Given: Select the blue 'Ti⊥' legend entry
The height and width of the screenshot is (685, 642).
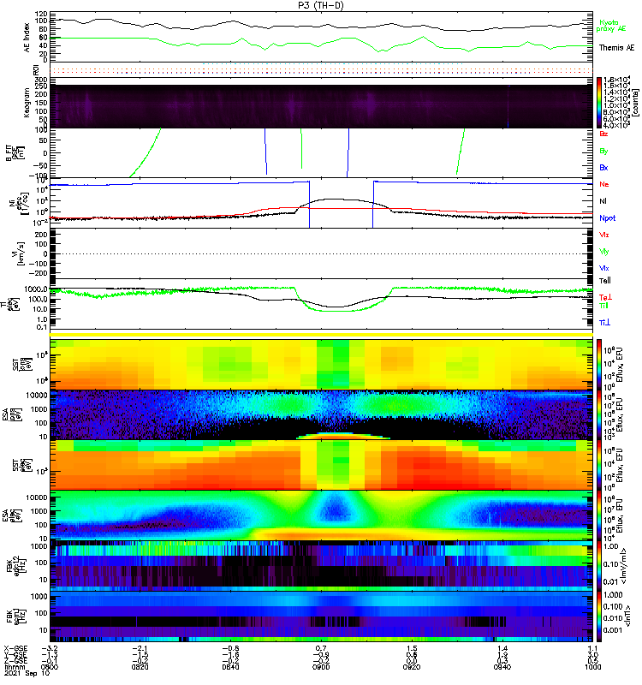Looking at the screenshot, I should point(604,323).
